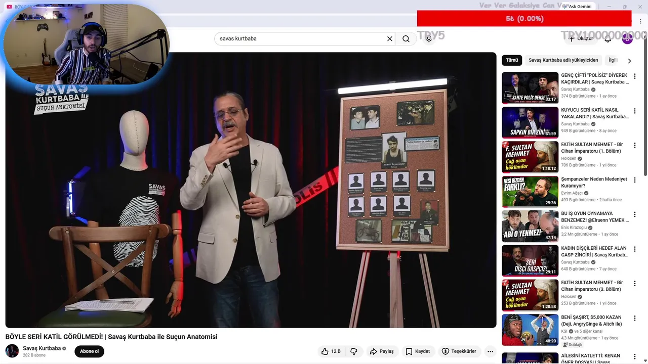This screenshot has width=648, height=364.
Task: Click the main video player
Action: pyautogui.click(x=251, y=190)
